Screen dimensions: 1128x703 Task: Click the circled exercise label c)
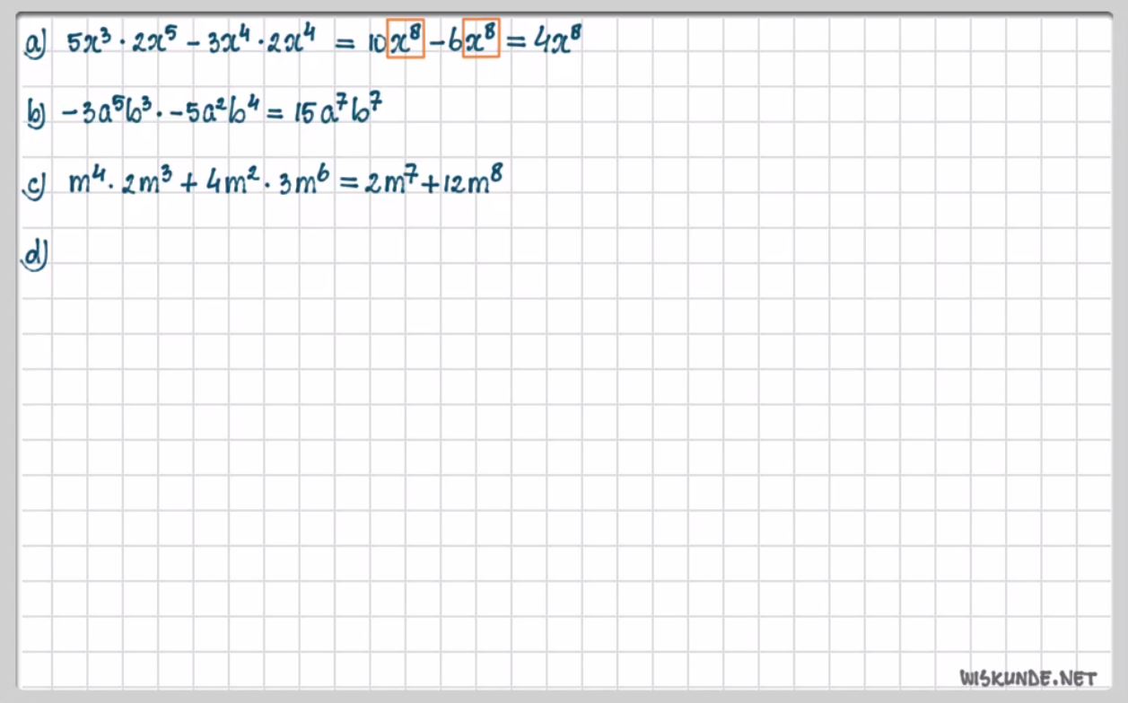pos(35,185)
